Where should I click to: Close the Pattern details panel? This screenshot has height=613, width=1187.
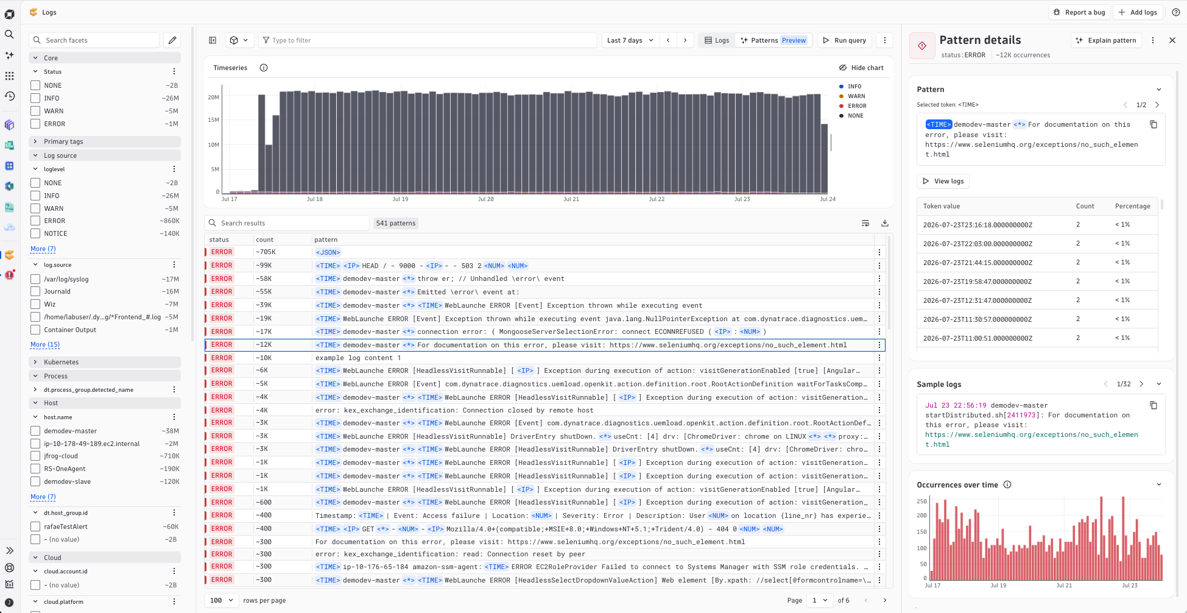point(1172,40)
